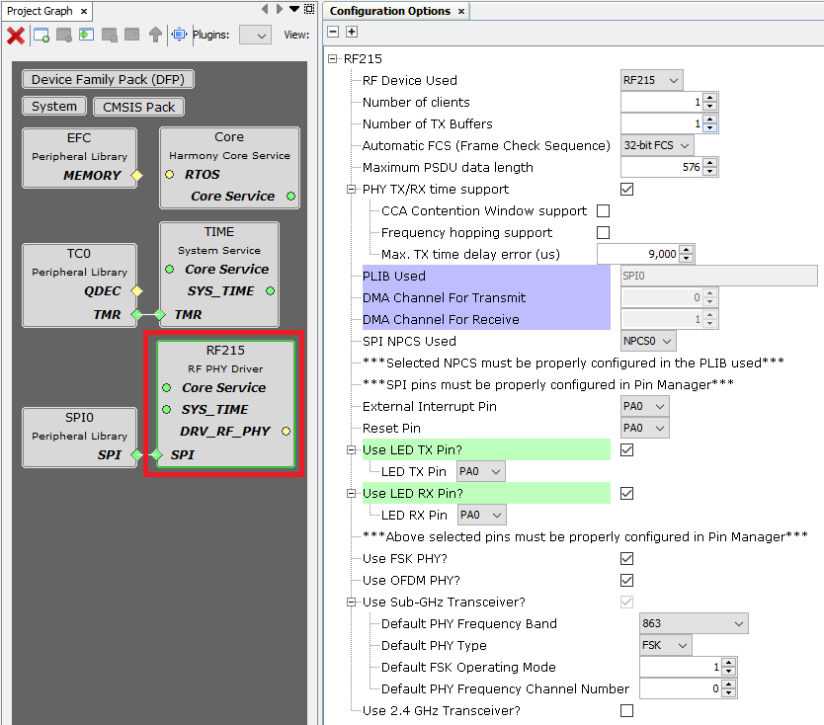Collapse the Use Sub-GHz Transceiver node
Image resolution: width=824 pixels, height=725 pixels.
click(351, 603)
